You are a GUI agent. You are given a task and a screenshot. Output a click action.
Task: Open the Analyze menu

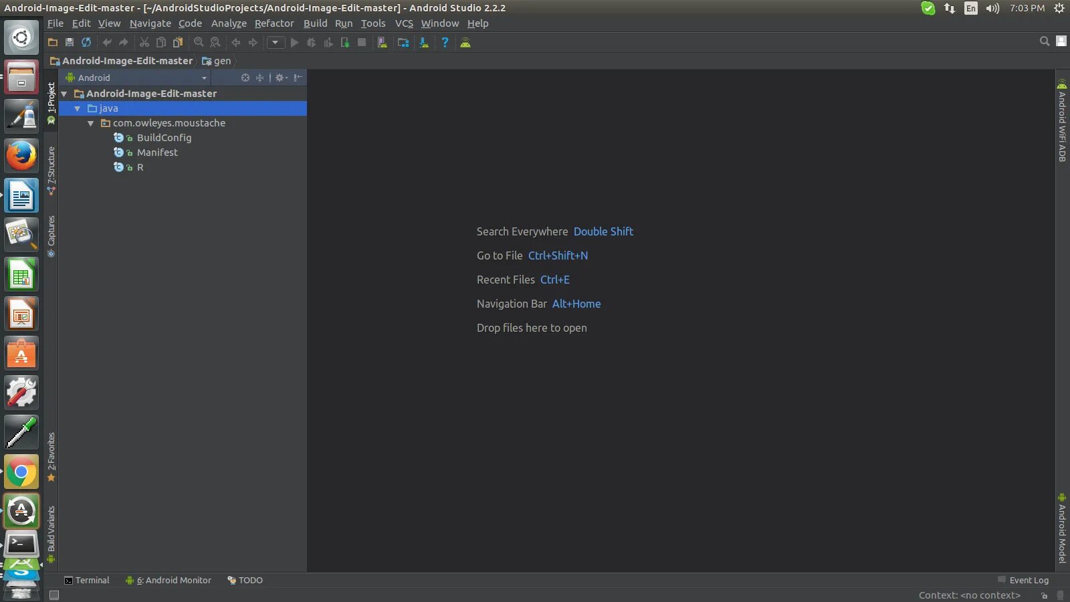click(x=229, y=23)
